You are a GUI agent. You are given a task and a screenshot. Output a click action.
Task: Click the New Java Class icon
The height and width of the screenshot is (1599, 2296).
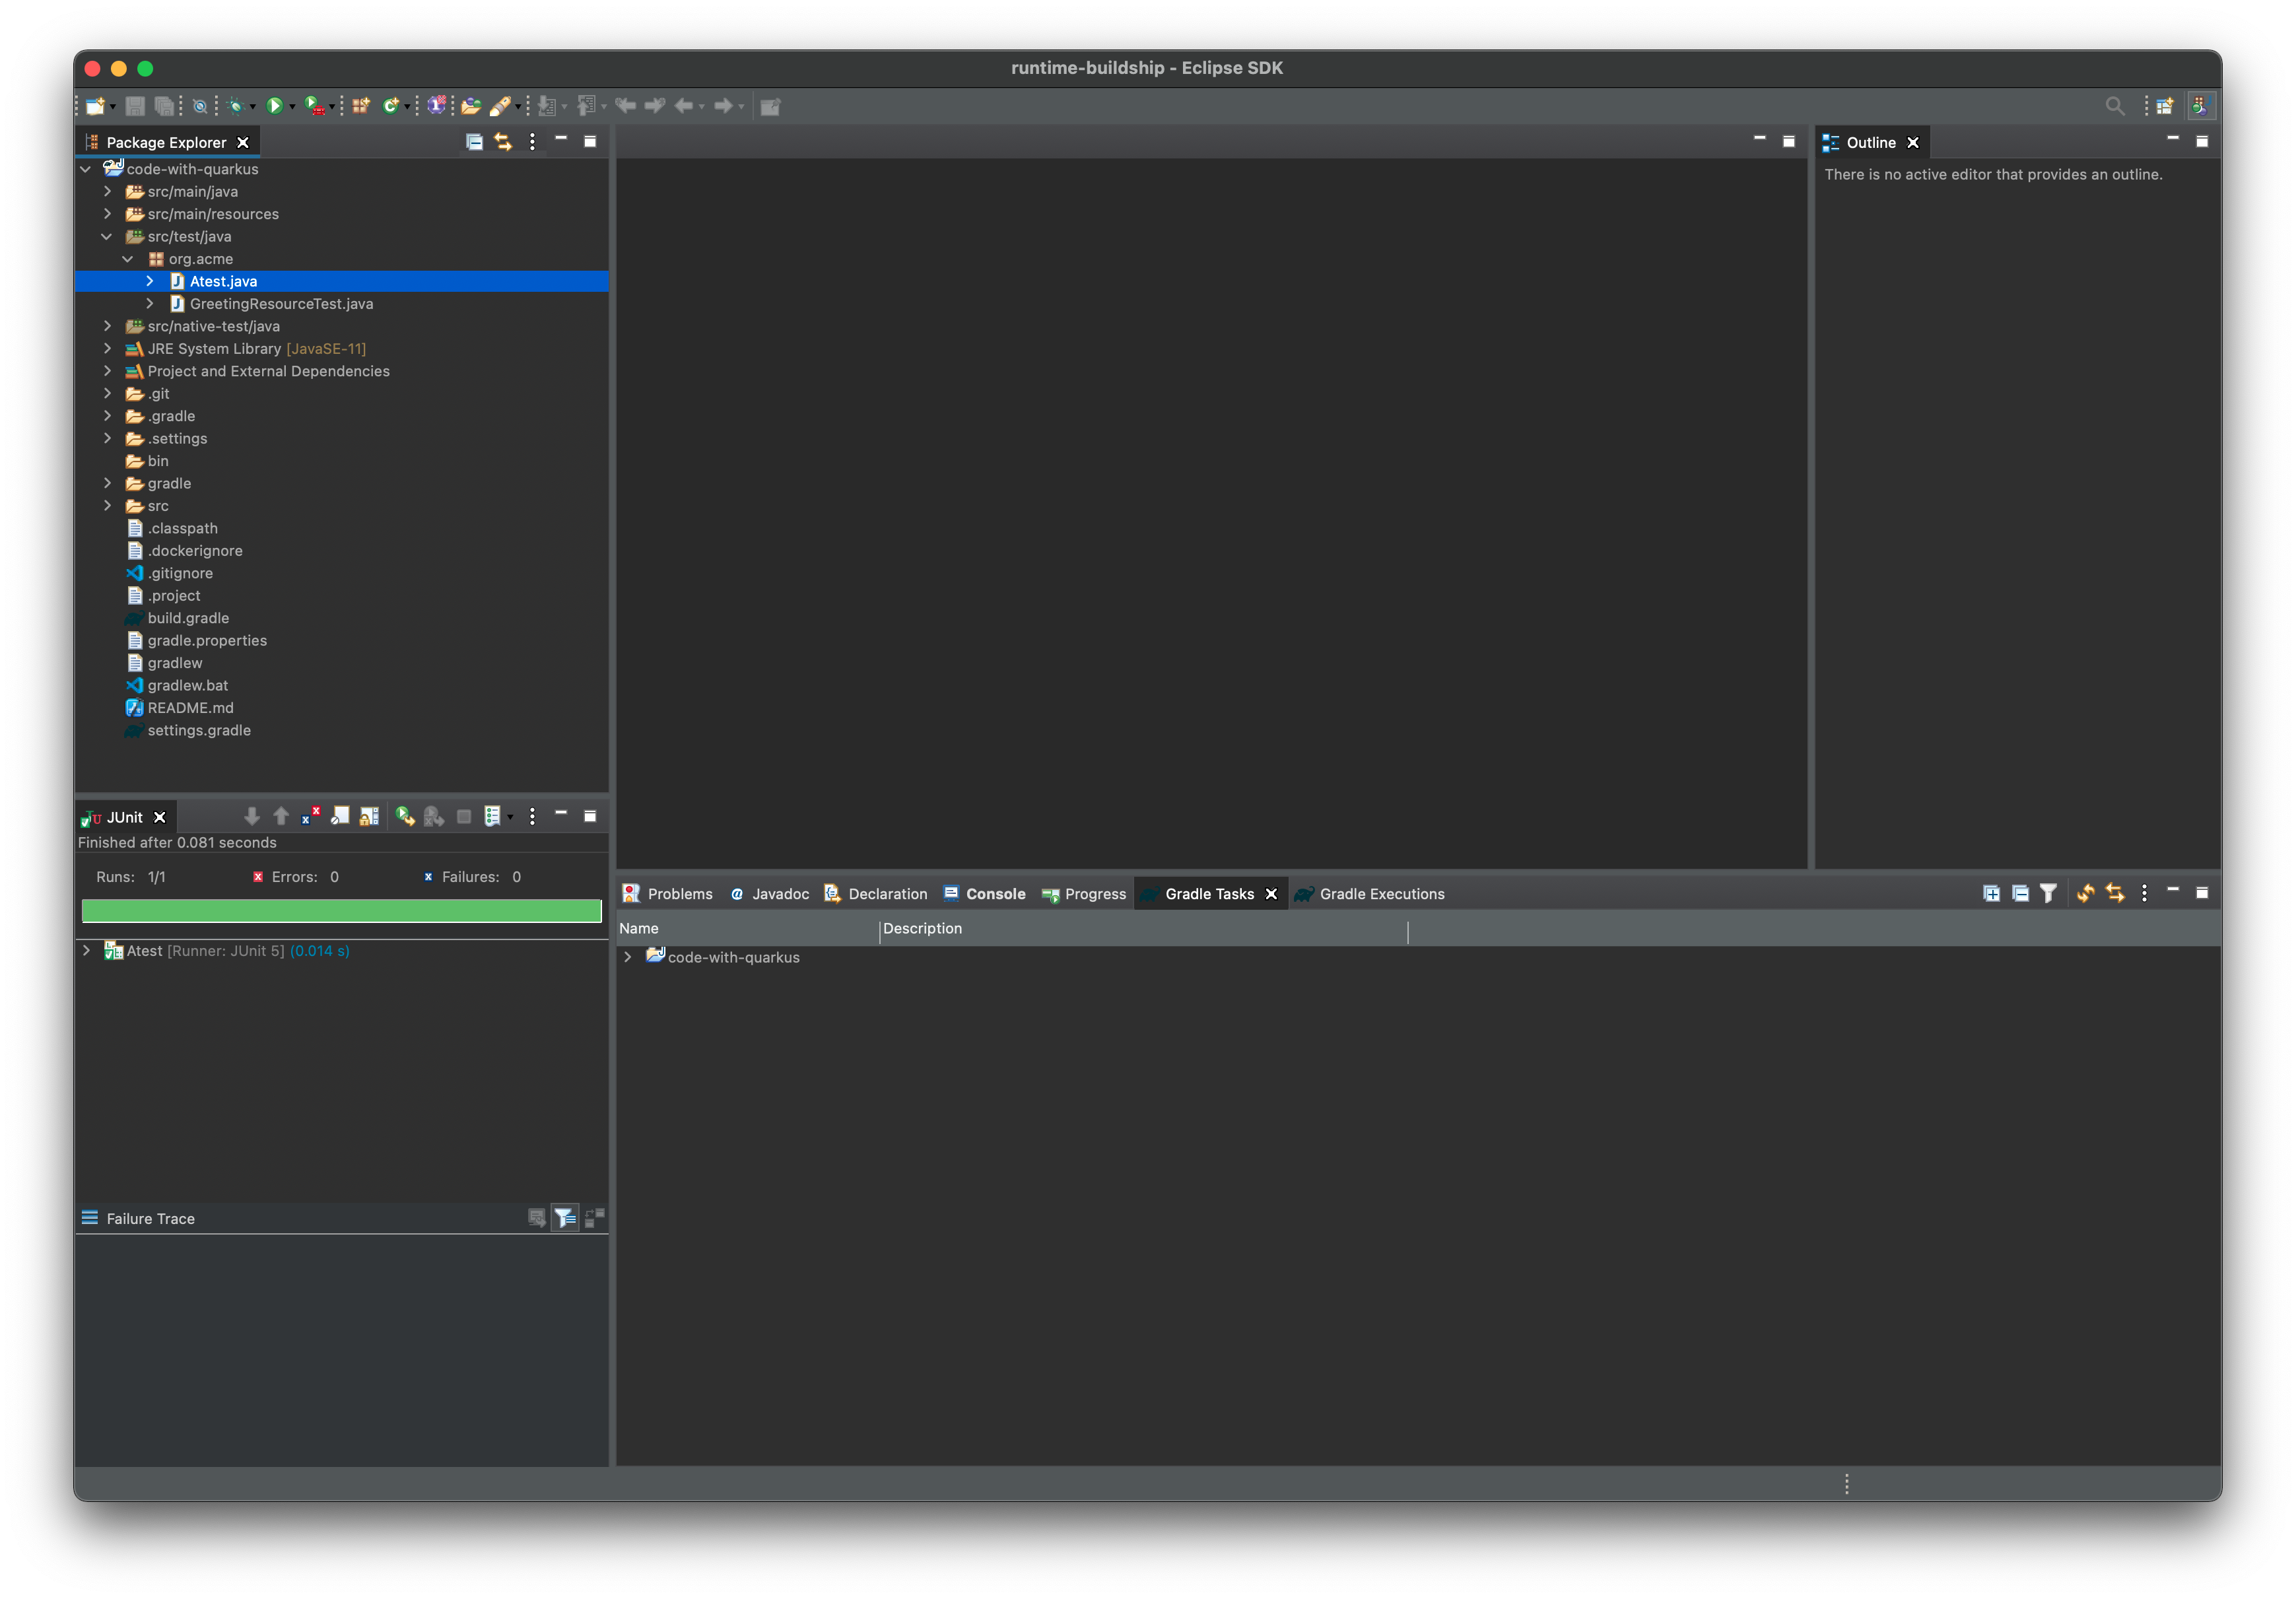[x=391, y=106]
